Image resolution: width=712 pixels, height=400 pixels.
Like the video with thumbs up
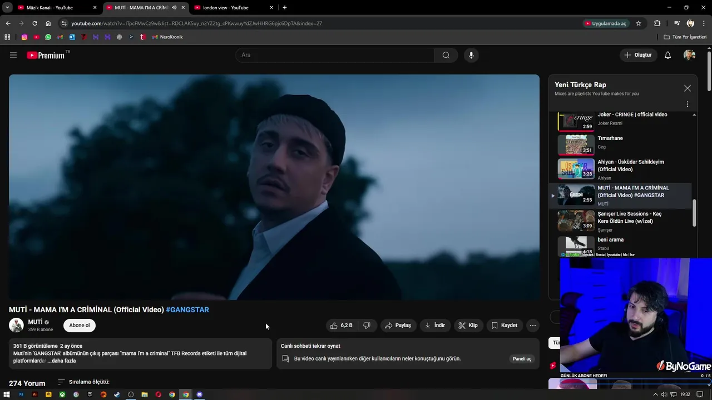[x=342, y=326]
